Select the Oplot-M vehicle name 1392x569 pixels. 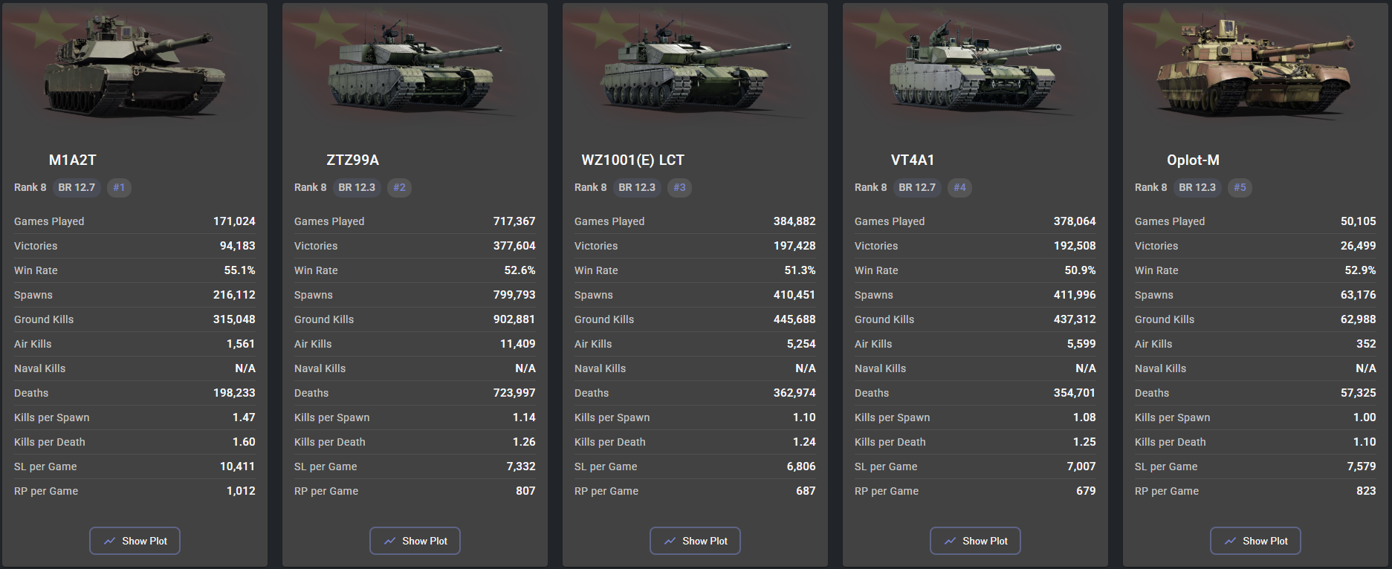point(1193,160)
